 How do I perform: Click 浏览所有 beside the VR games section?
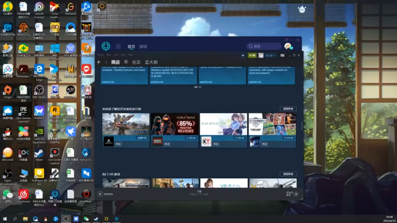click(x=288, y=174)
